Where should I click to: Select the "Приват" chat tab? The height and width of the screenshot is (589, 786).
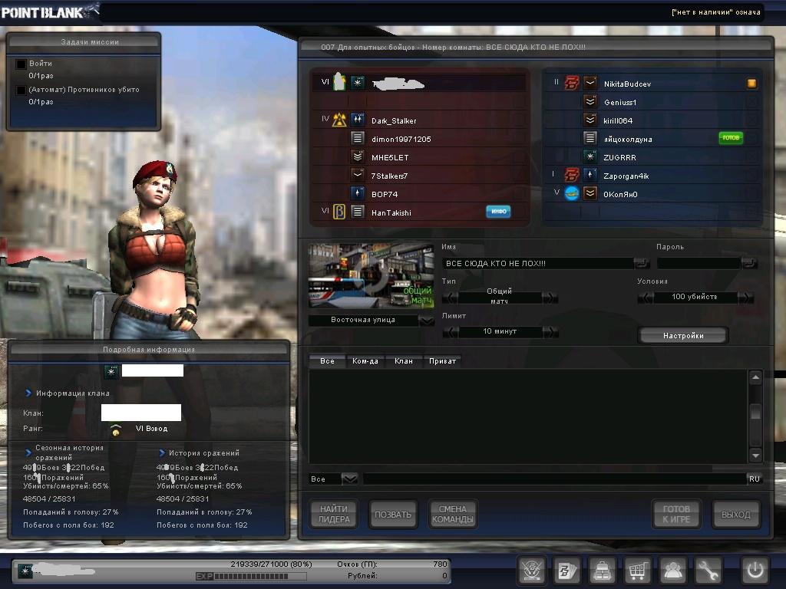[x=442, y=360]
